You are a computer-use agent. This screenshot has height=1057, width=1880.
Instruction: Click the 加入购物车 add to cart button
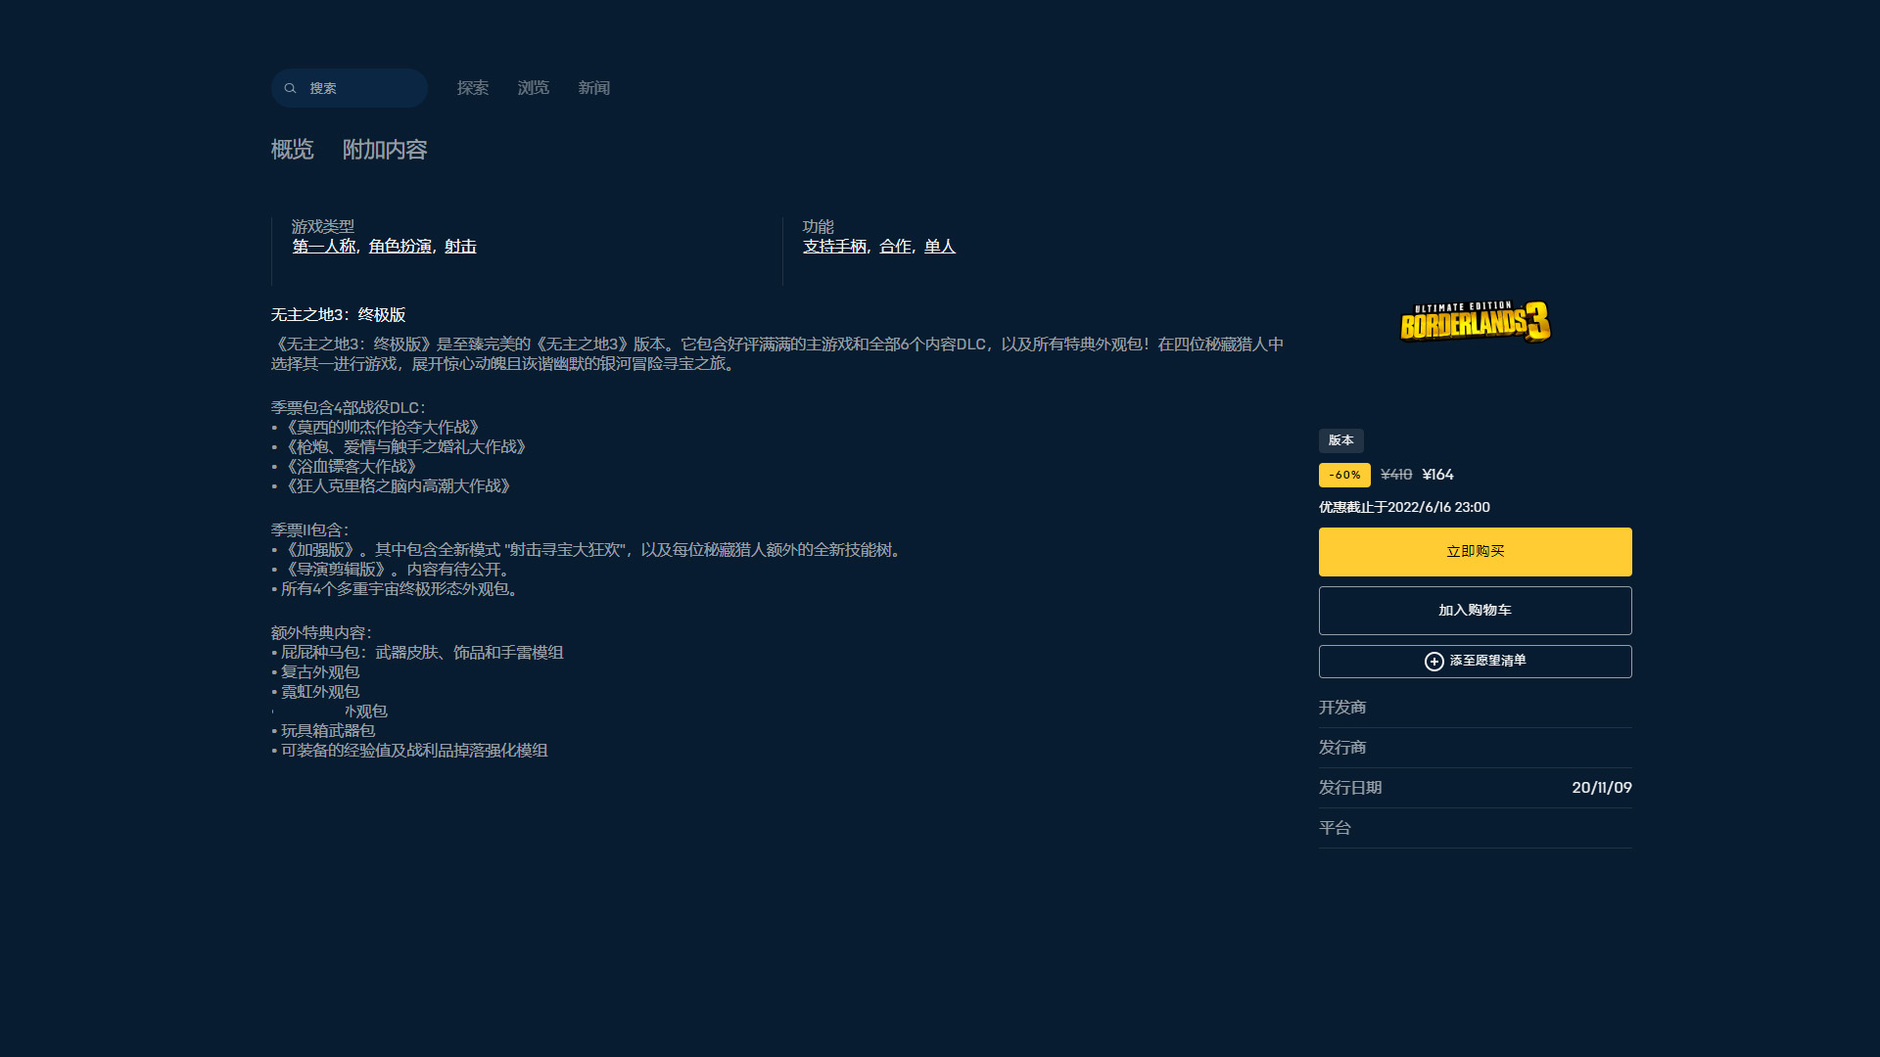pos(1476,611)
